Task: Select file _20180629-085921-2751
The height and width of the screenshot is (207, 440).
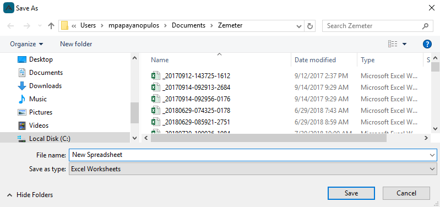Action: pos(196,122)
